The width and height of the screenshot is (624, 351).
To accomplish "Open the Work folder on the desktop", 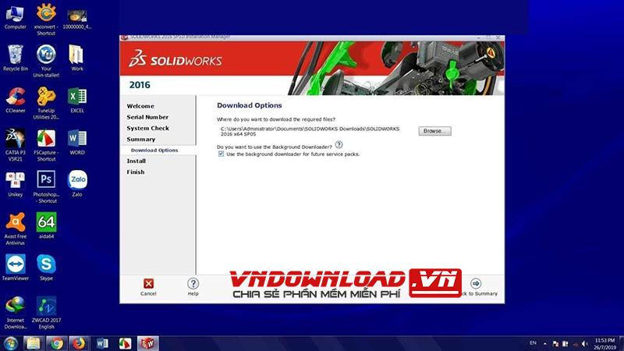I will coord(76,58).
